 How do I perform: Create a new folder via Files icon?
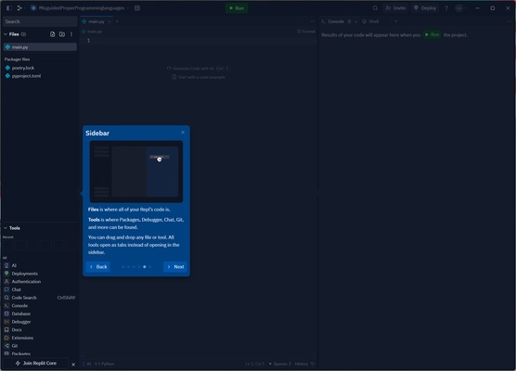pos(62,34)
